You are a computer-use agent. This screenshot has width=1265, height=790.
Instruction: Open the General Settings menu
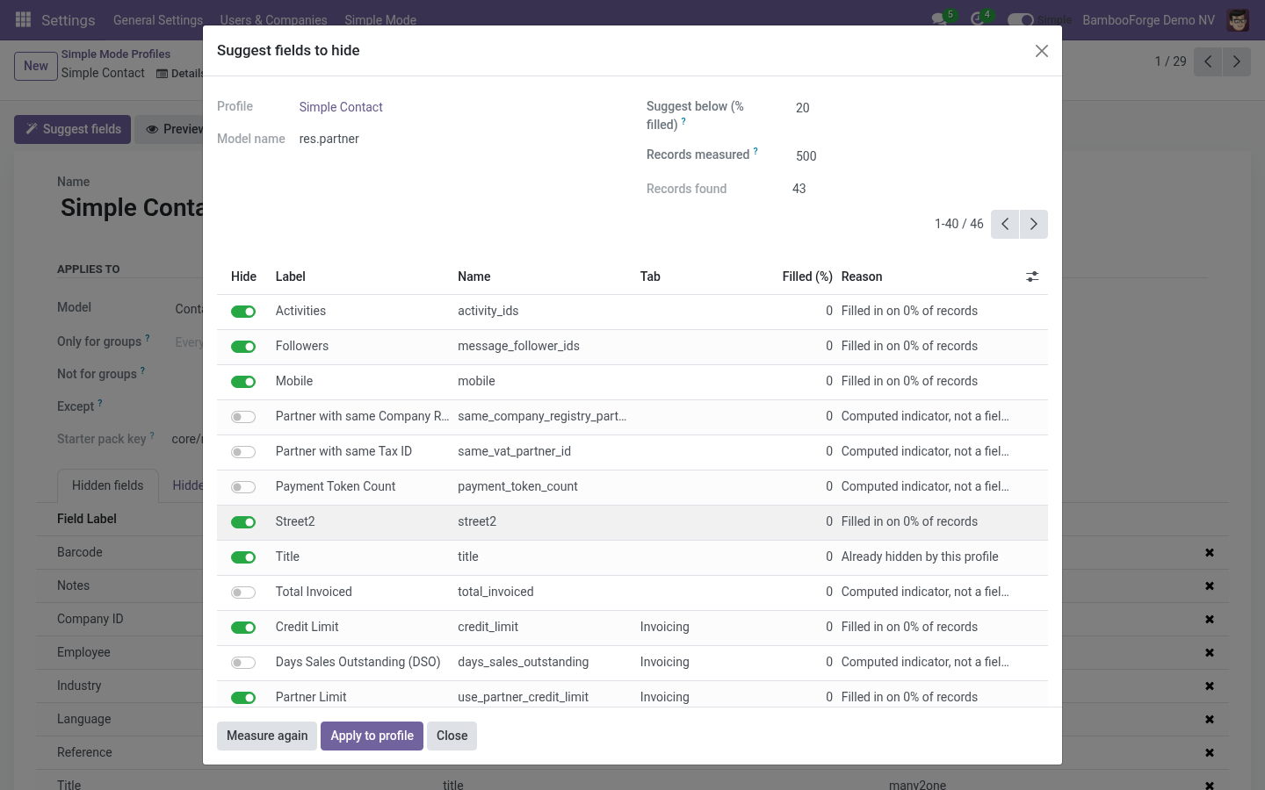158,19
